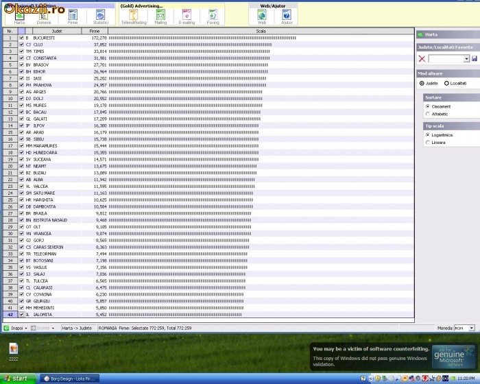The image size is (480, 384).
Task: Select Lineara scale type
Action: tap(428, 143)
